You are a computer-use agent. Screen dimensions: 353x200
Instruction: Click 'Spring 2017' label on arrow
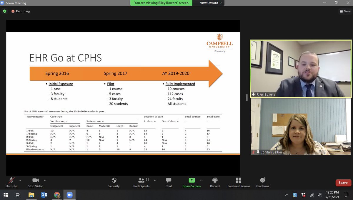[x=116, y=73]
